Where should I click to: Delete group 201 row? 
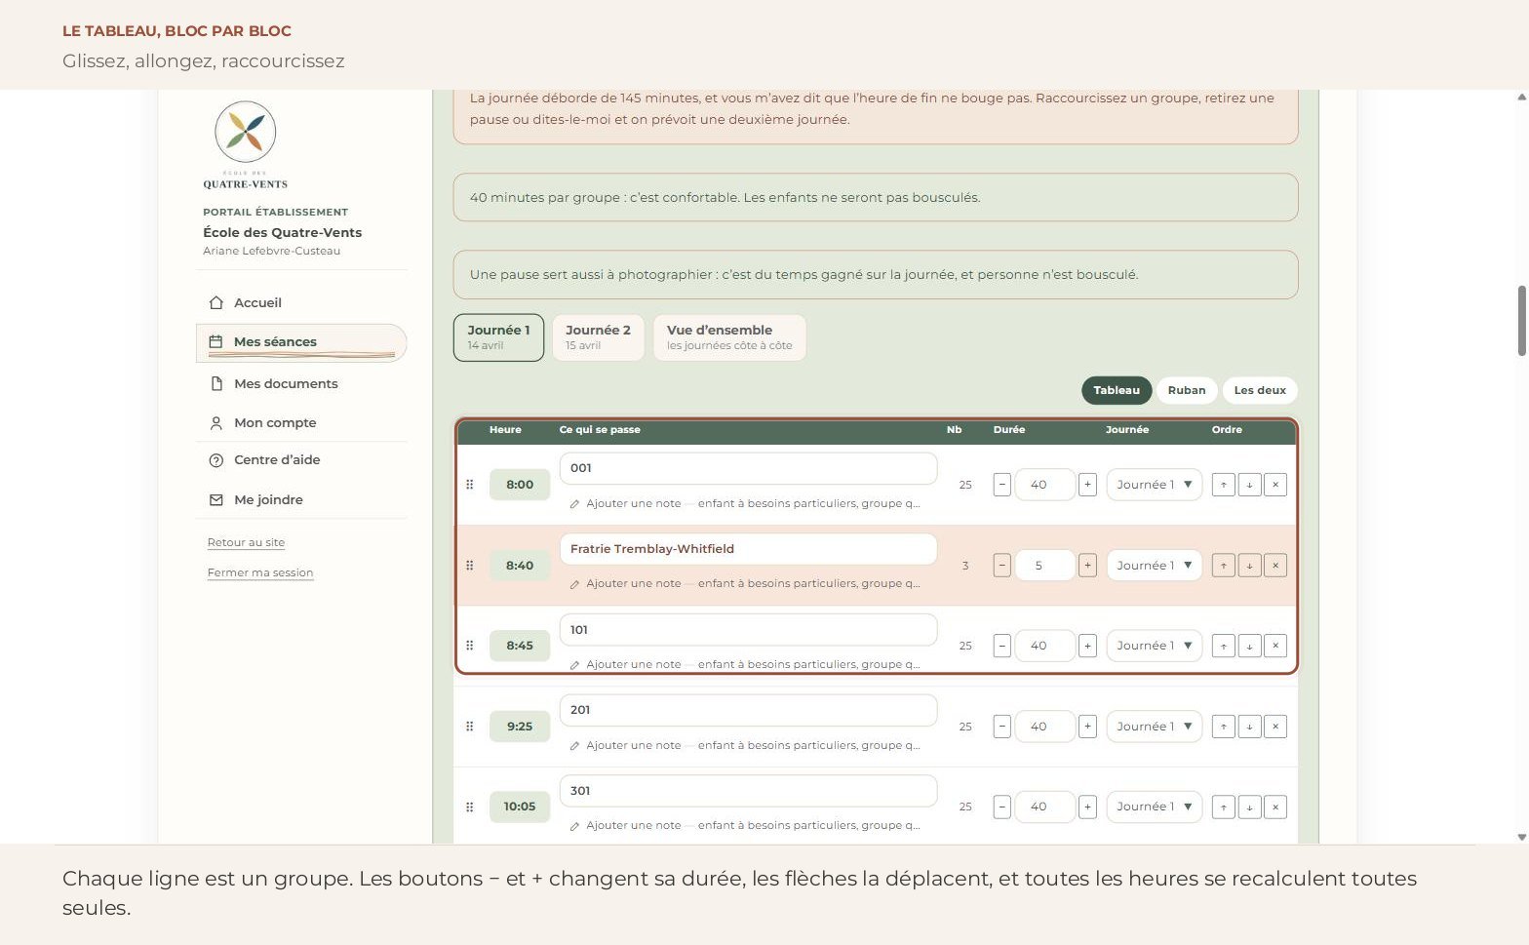[1275, 727]
